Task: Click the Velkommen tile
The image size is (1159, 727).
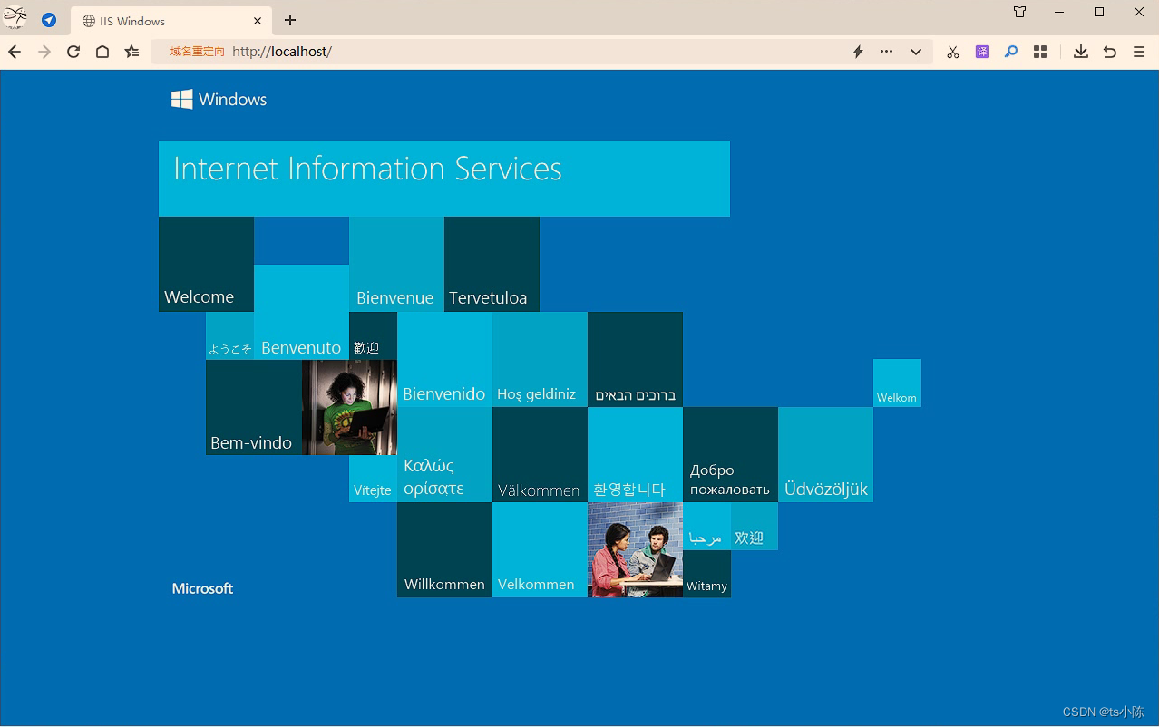Action: click(540, 549)
